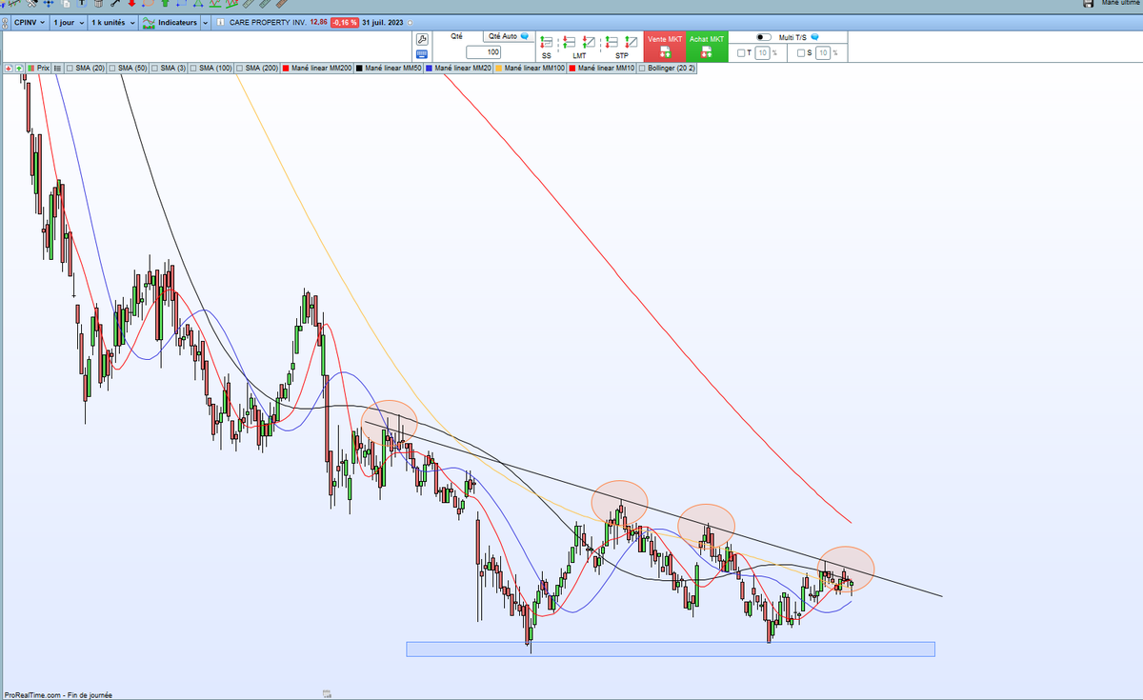Viewport: 1143px width, 700px height.
Task: Click the S percentage value field
Action: (821, 53)
